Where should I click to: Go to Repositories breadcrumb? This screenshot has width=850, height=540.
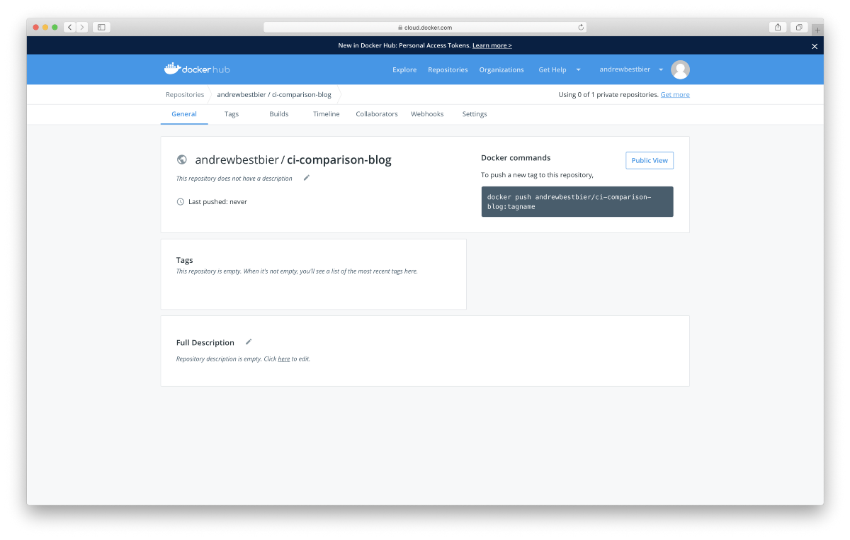185,94
